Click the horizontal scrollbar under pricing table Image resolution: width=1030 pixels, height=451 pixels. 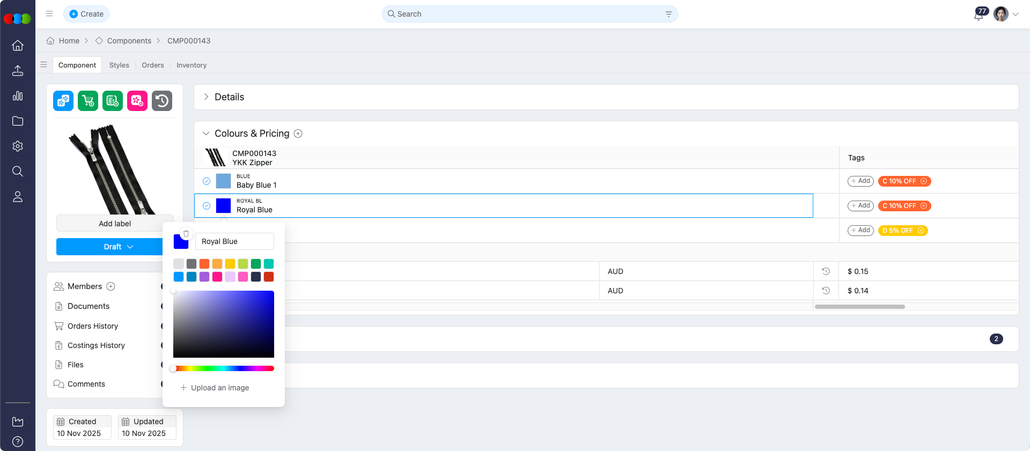coord(859,307)
